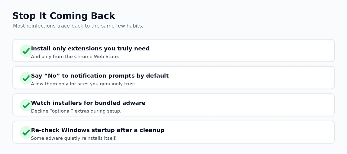Click empty area of the extensions tip card
This screenshot has height=154, width=347.
[244, 51]
